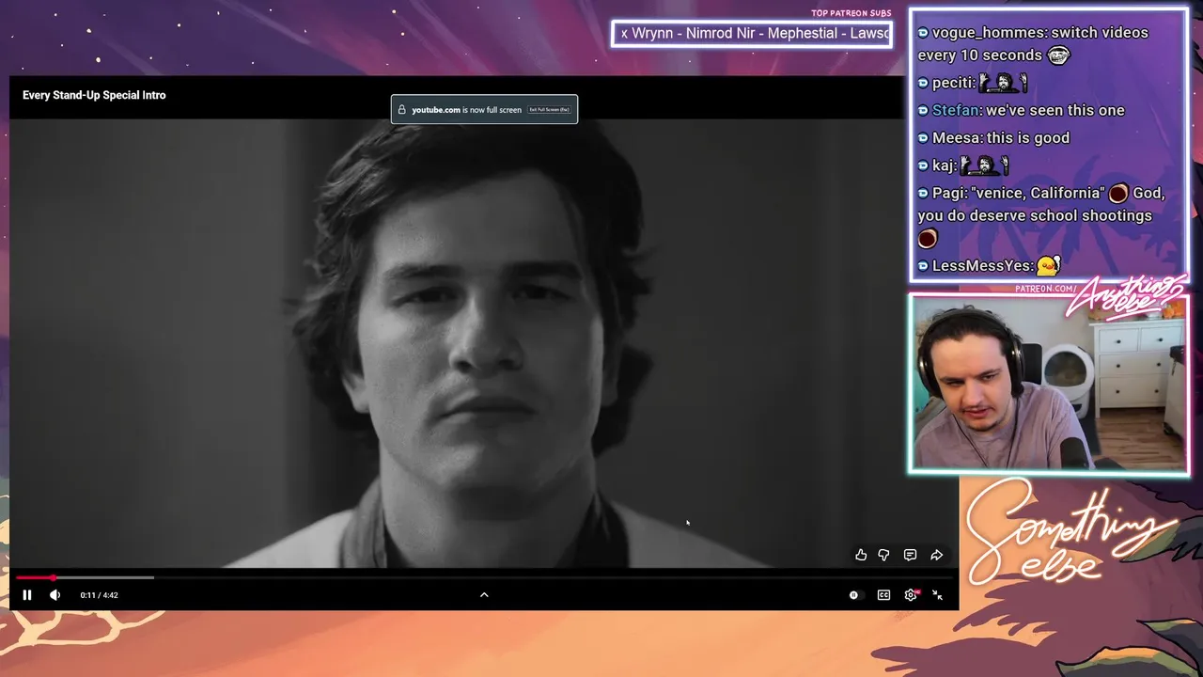Click peciti's chat message
This screenshot has width=1203, height=677.
[x=974, y=83]
